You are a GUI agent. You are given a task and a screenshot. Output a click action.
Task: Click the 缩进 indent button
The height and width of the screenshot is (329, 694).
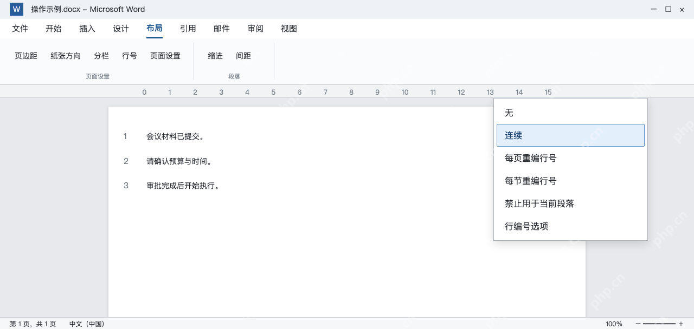(215, 56)
